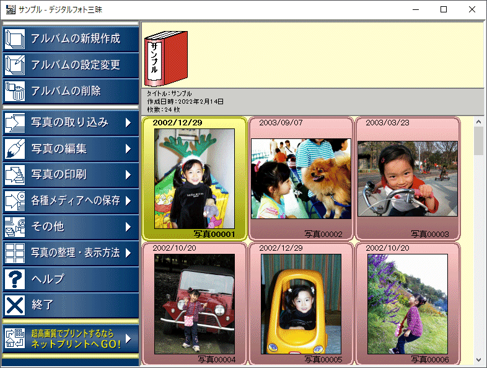The height and width of the screenshot is (368, 487).
Task: Click the date 2003/09/07
Action: (x=281, y=122)
